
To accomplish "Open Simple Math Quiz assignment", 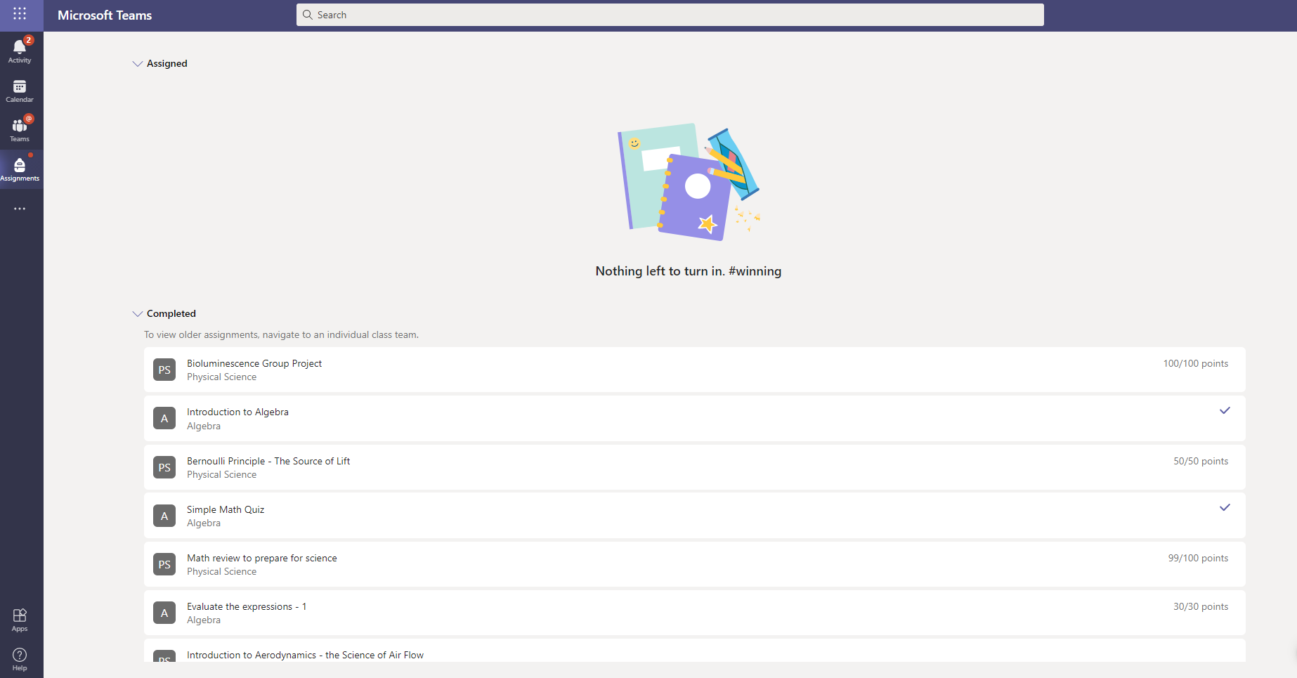I will (x=695, y=516).
